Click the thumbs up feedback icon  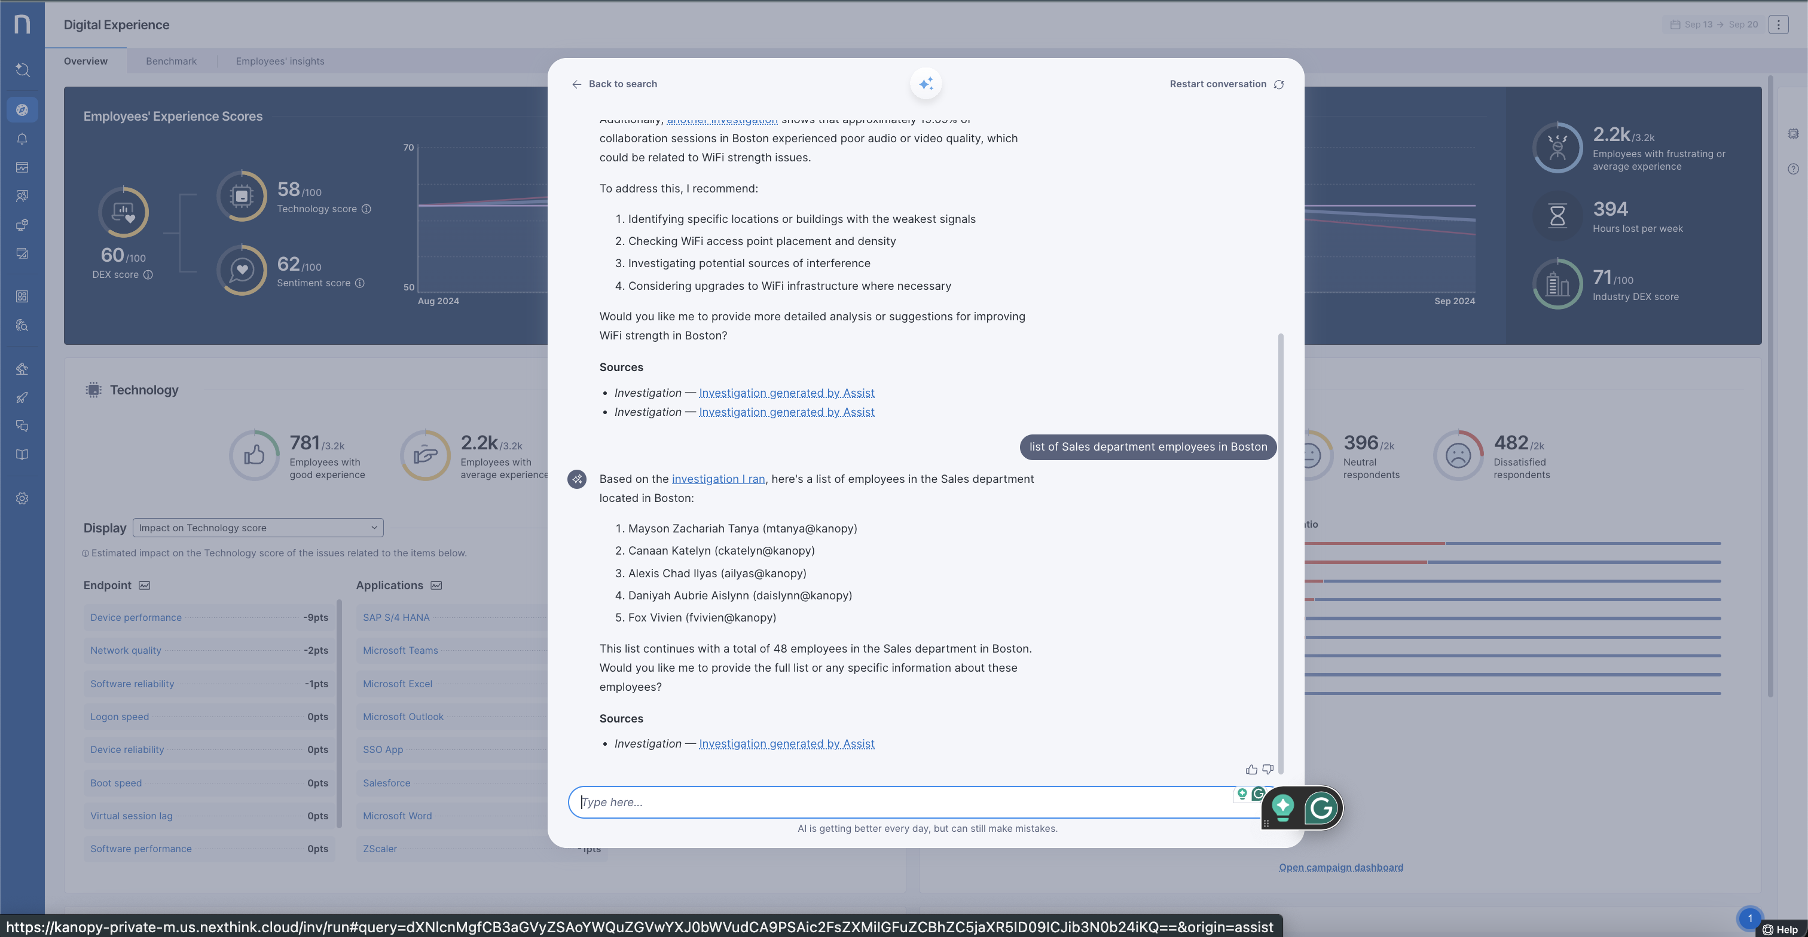click(1251, 769)
